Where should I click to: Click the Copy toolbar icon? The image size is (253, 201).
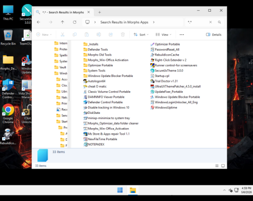click(74, 34)
